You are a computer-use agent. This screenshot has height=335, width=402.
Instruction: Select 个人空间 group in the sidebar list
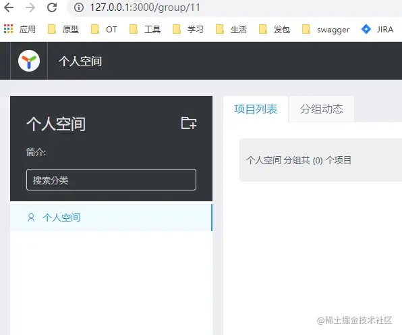click(x=111, y=217)
